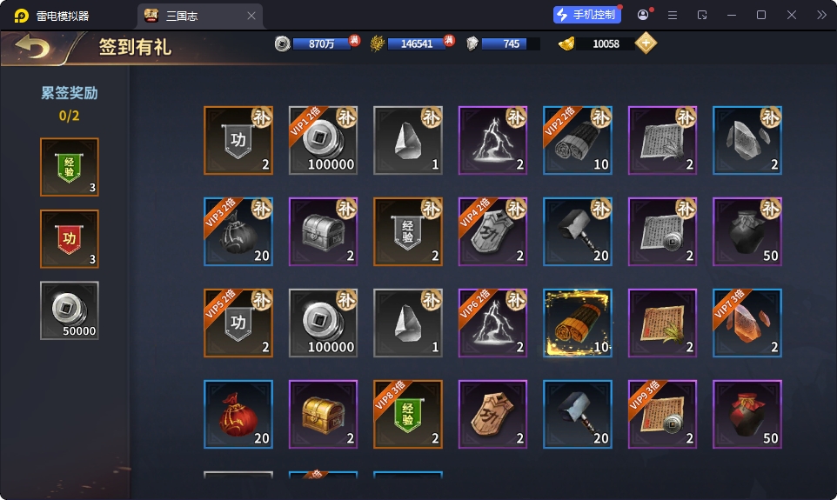This screenshot has height=500, width=837.
Task: Open the VIP8 3倍 green 经验 banner reward
Action: (x=408, y=414)
